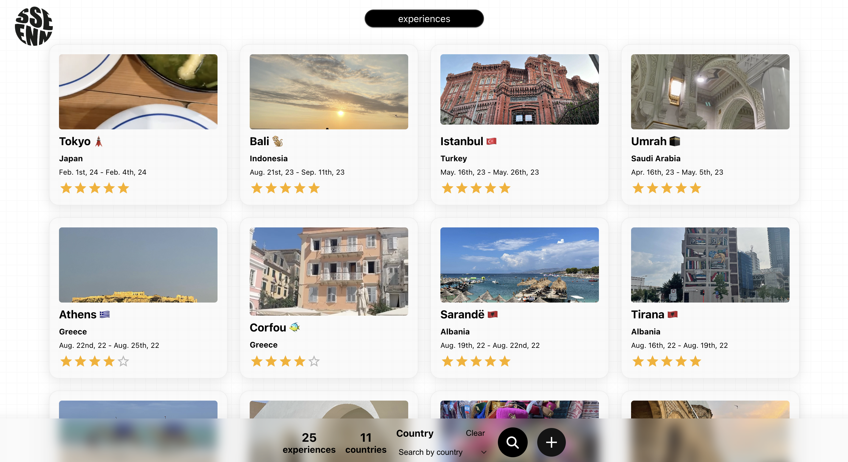
Task: Click the date Apr. 16th, 23 - May. 5th, 23
Action: (x=677, y=172)
